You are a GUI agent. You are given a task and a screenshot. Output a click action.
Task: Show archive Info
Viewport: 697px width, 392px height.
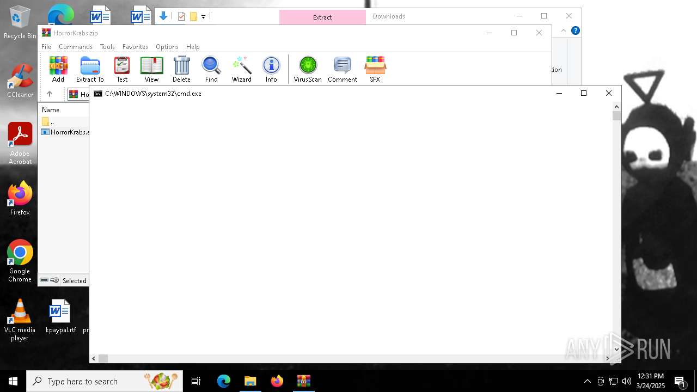271,69
